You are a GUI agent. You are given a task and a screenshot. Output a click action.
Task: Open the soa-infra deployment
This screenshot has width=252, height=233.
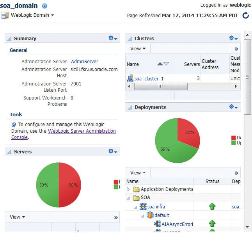point(156,206)
